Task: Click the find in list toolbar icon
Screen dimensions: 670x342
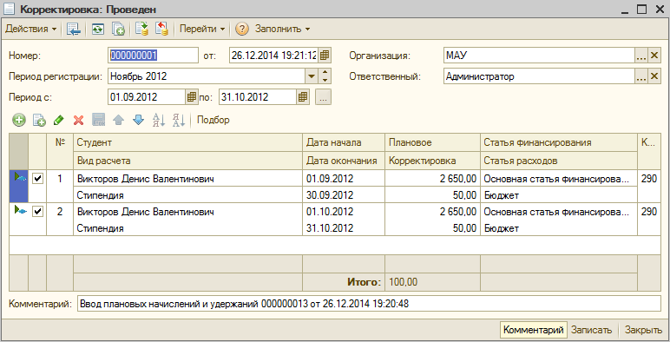Action: pos(74,29)
